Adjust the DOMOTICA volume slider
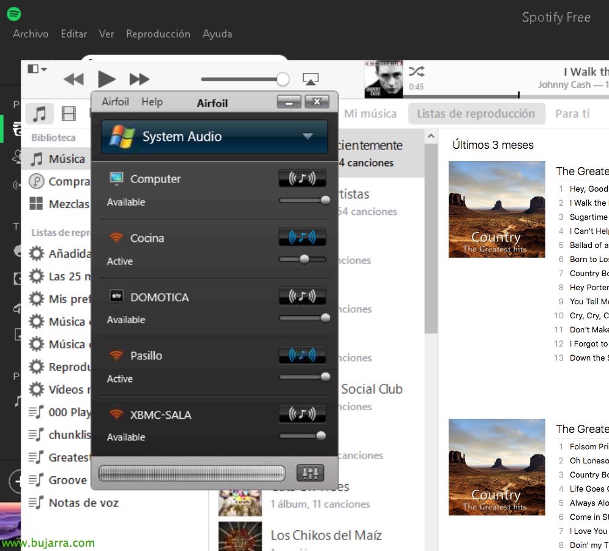 [x=305, y=318]
